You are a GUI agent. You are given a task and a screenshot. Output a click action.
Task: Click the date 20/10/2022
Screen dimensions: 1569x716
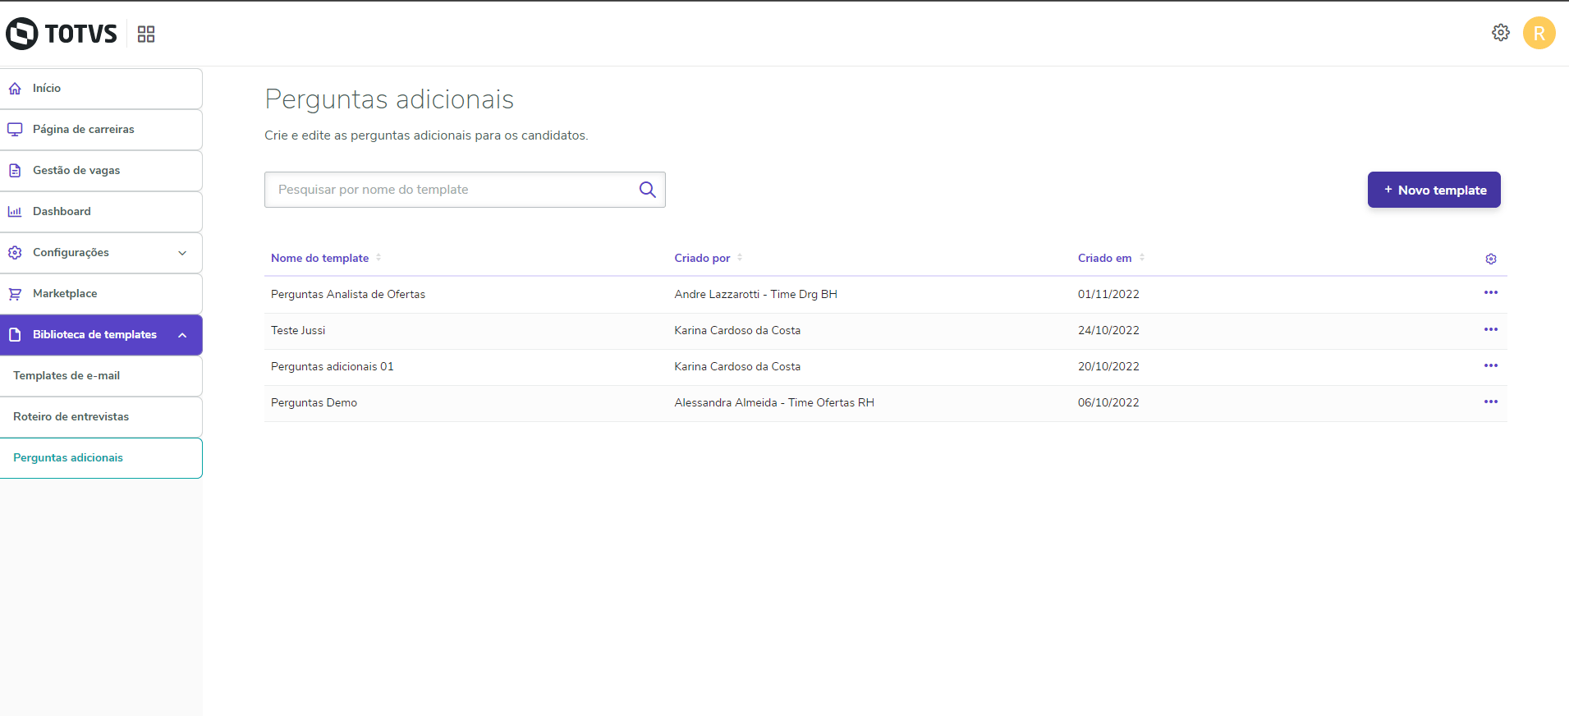1108,366
